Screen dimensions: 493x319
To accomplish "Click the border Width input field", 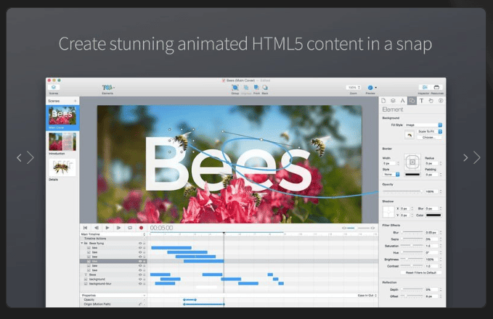I will click(x=389, y=163).
